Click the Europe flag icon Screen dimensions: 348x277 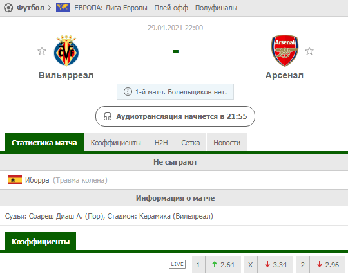[x=63, y=7]
